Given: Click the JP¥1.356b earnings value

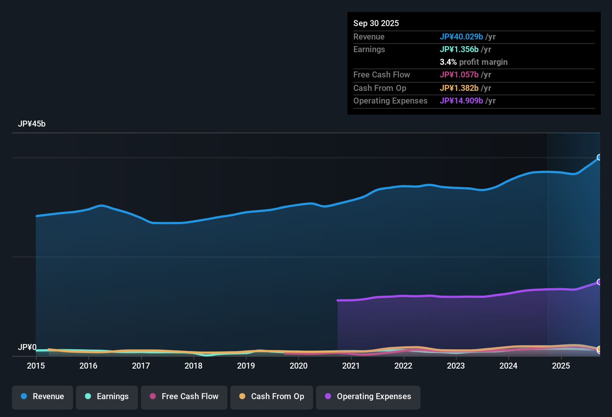Looking at the screenshot, I should [x=459, y=49].
